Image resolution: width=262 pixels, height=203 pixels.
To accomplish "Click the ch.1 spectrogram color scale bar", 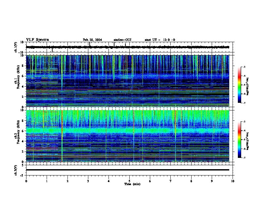I will pyautogui.click(x=240, y=85).
